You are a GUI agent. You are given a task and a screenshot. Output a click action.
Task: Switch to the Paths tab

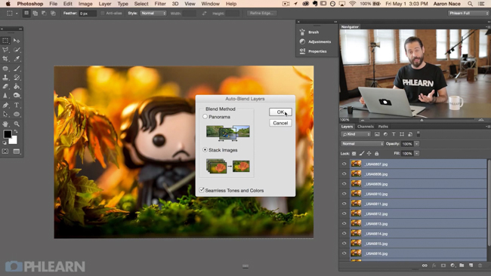click(x=383, y=127)
